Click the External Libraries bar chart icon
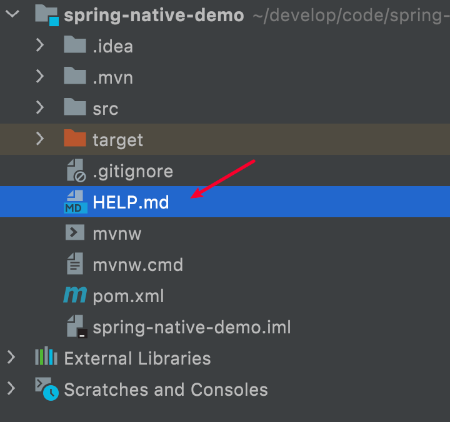The height and width of the screenshot is (422, 450). 46,356
